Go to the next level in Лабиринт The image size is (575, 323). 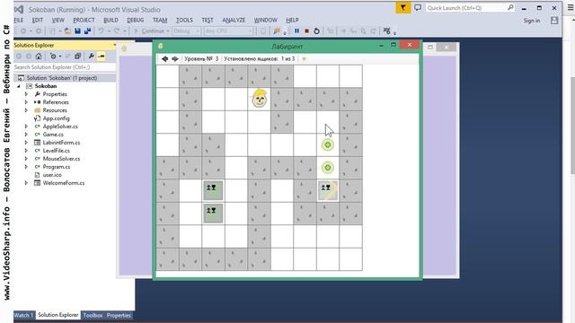point(175,58)
